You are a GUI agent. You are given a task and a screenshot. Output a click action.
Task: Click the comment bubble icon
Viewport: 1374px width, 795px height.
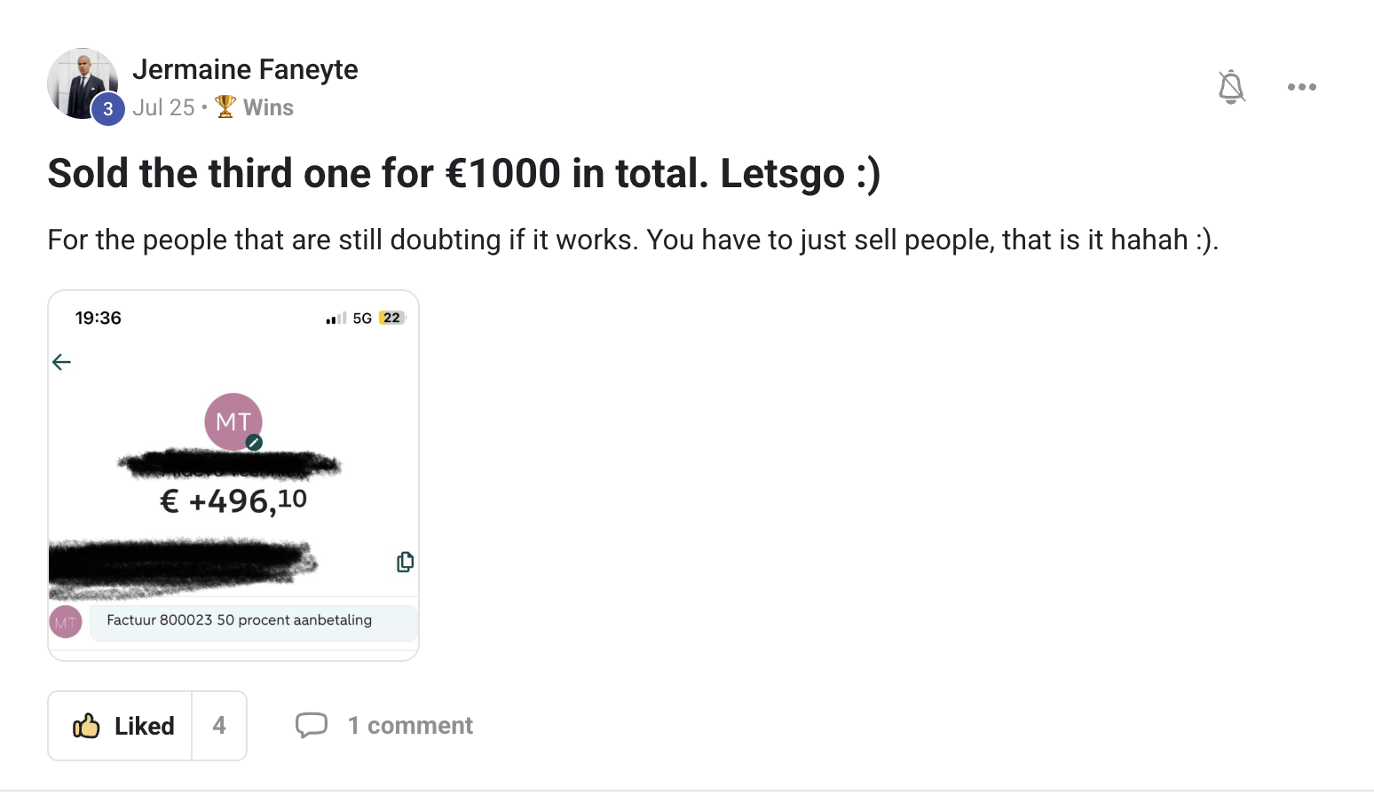(x=312, y=725)
